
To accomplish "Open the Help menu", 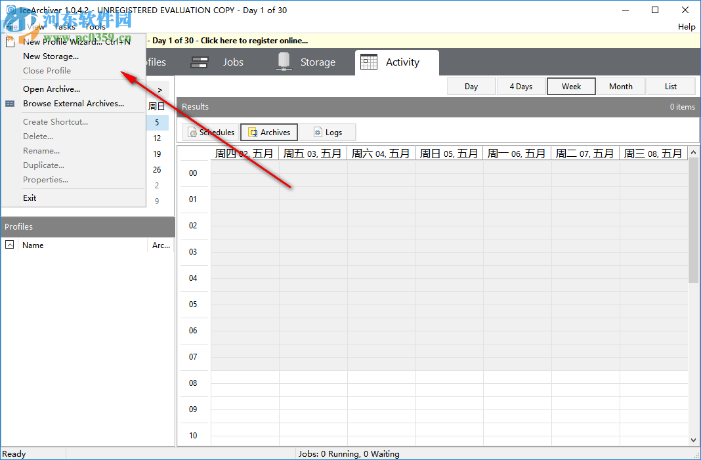I will 687,27.
